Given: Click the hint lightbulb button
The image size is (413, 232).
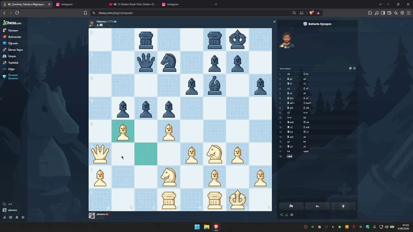Looking at the screenshot, I should click(x=343, y=206).
